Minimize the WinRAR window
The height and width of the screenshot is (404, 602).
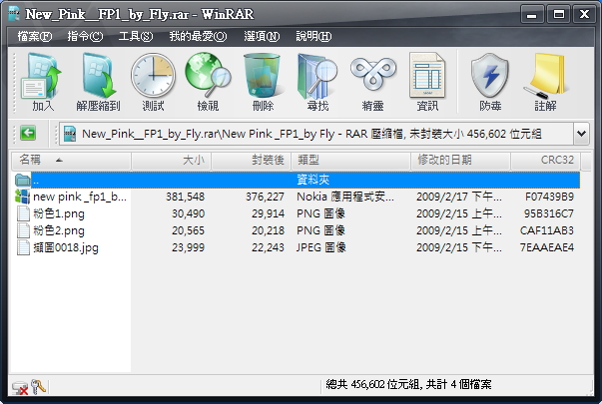(532, 14)
